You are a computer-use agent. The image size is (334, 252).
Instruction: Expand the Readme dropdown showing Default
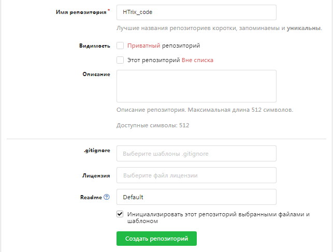tap(196, 197)
